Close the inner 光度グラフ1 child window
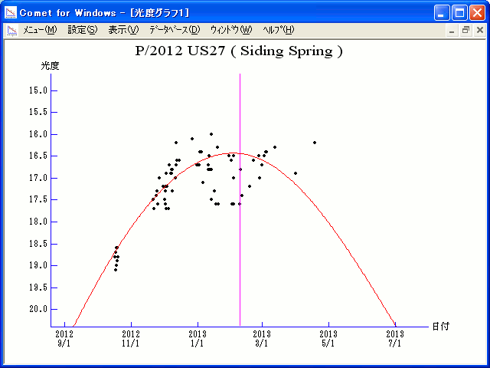Screen dimensions: 490x368 click(x=478, y=30)
